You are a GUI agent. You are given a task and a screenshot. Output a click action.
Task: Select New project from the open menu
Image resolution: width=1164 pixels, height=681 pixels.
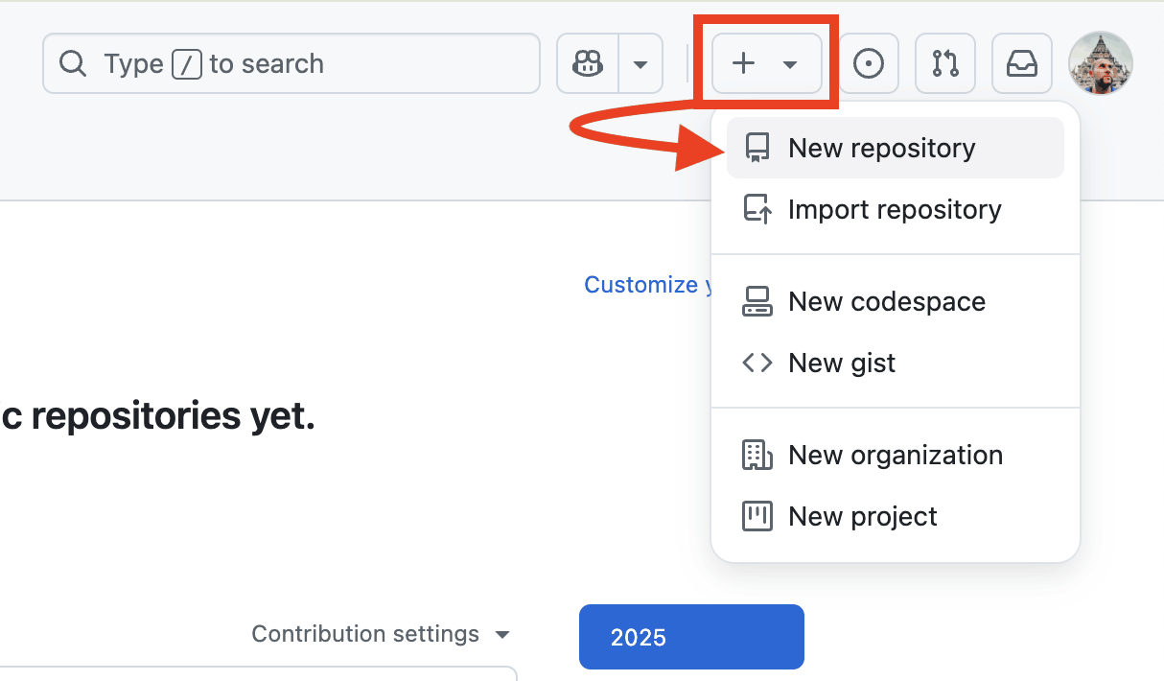pos(862,516)
